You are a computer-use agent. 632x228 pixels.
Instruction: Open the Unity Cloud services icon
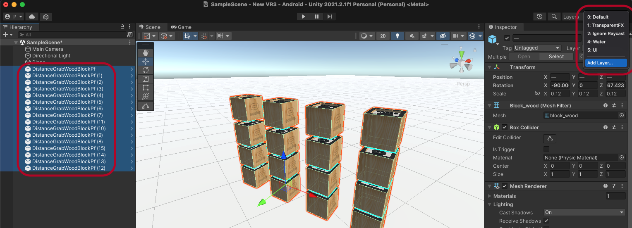point(32,17)
